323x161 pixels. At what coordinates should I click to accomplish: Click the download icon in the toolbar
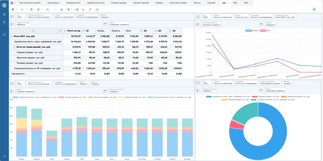[62, 9]
